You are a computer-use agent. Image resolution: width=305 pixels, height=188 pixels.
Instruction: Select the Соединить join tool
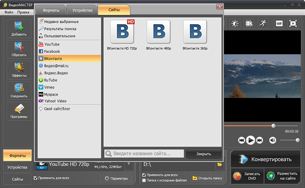coord(19,90)
